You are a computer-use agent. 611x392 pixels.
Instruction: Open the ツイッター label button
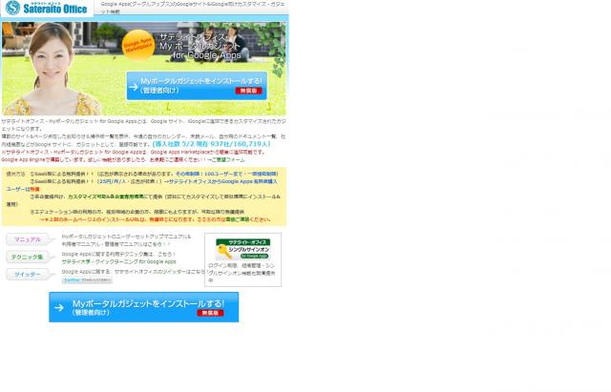tap(29, 275)
